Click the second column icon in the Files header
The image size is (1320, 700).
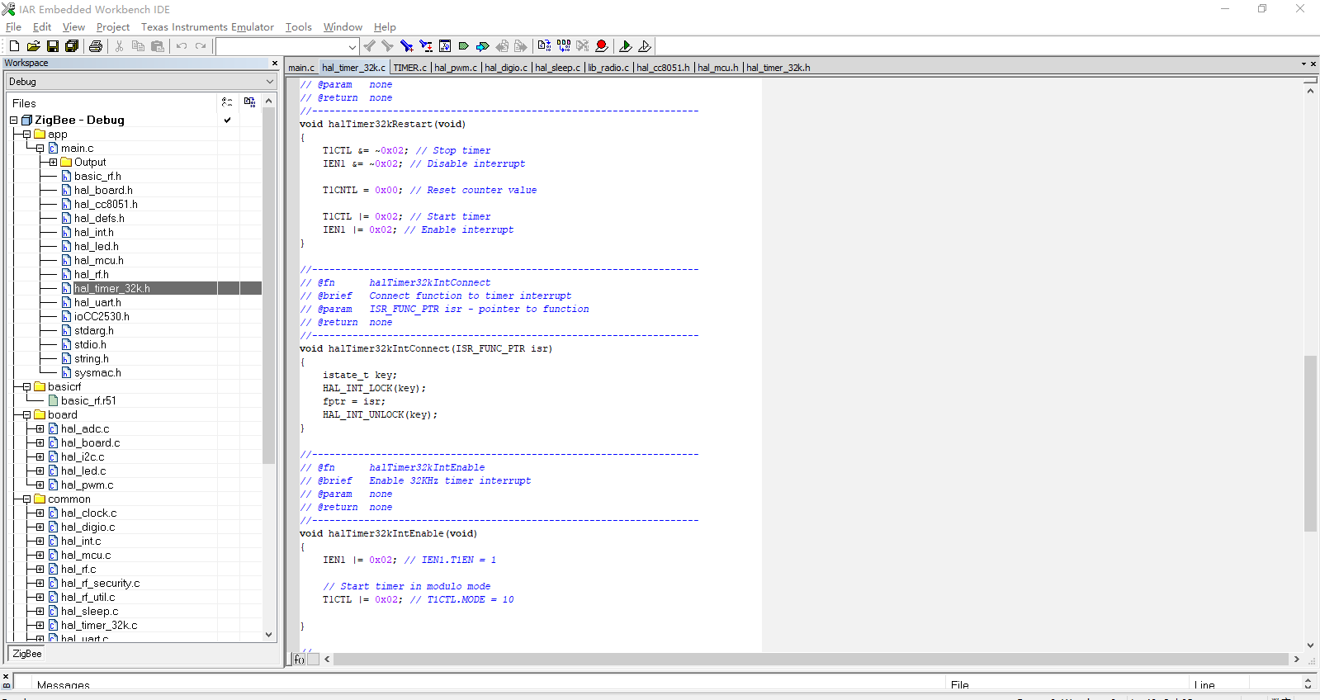[x=249, y=102]
